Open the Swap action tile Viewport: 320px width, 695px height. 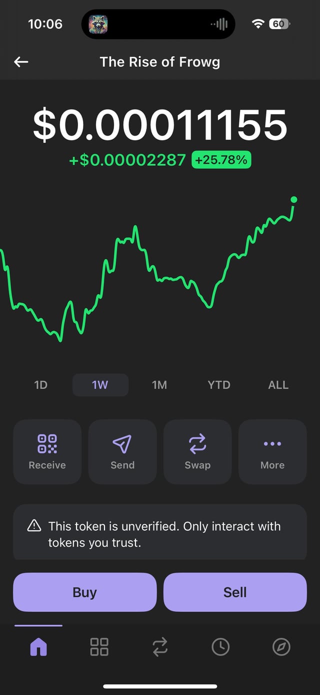[197, 451]
